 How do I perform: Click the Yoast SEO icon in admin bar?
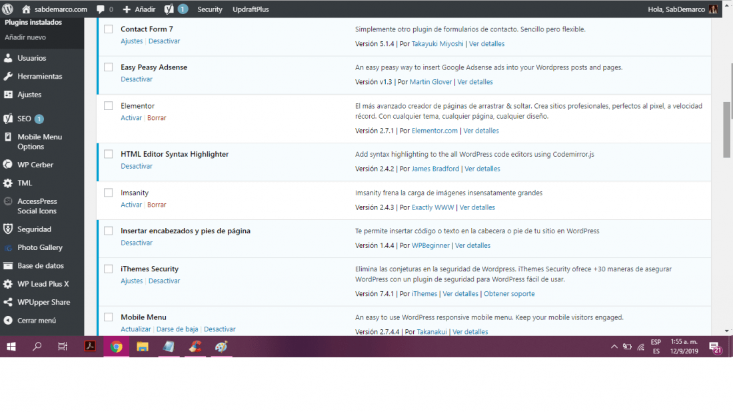point(169,9)
